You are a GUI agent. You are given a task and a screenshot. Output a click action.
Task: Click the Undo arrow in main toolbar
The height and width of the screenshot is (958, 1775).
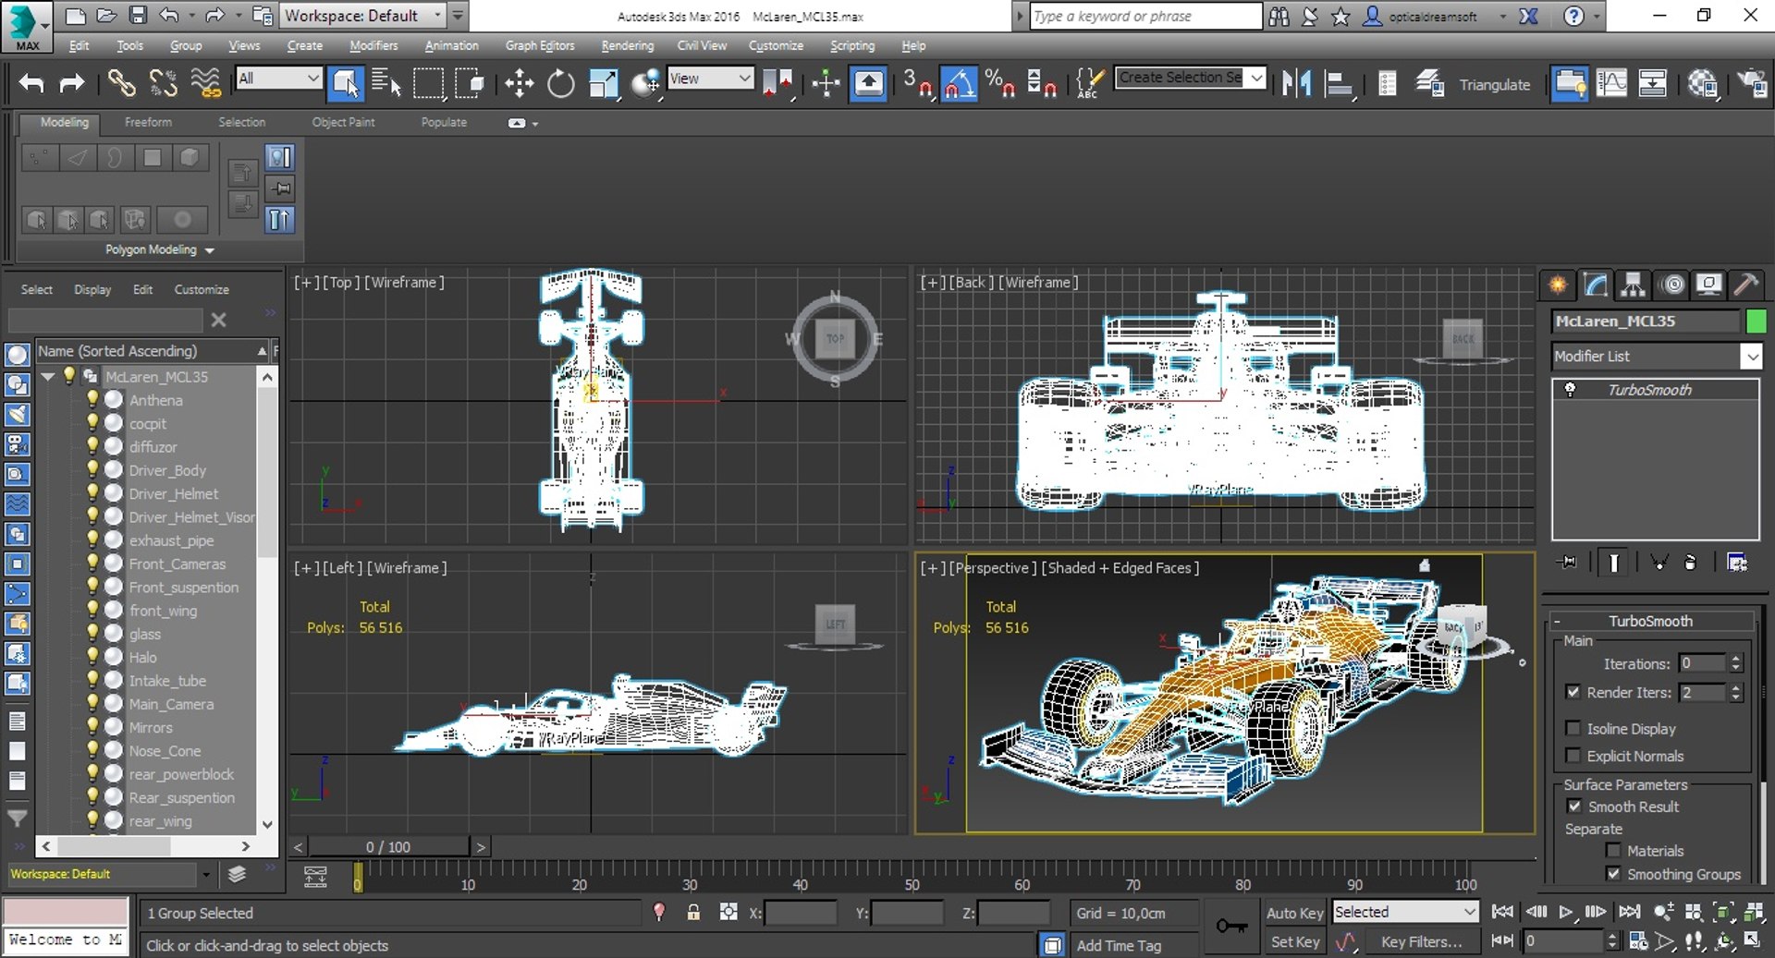point(31,83)
